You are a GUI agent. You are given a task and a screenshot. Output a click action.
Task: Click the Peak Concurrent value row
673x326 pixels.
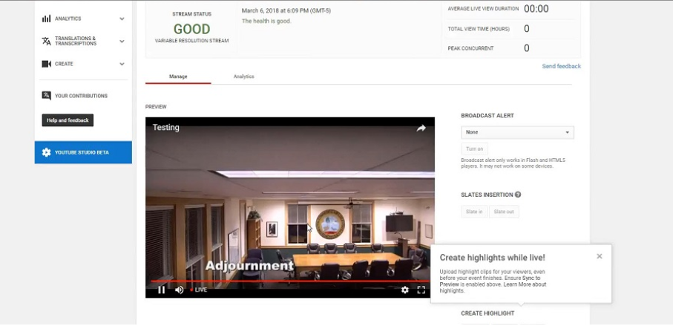[x=511, y=48]
